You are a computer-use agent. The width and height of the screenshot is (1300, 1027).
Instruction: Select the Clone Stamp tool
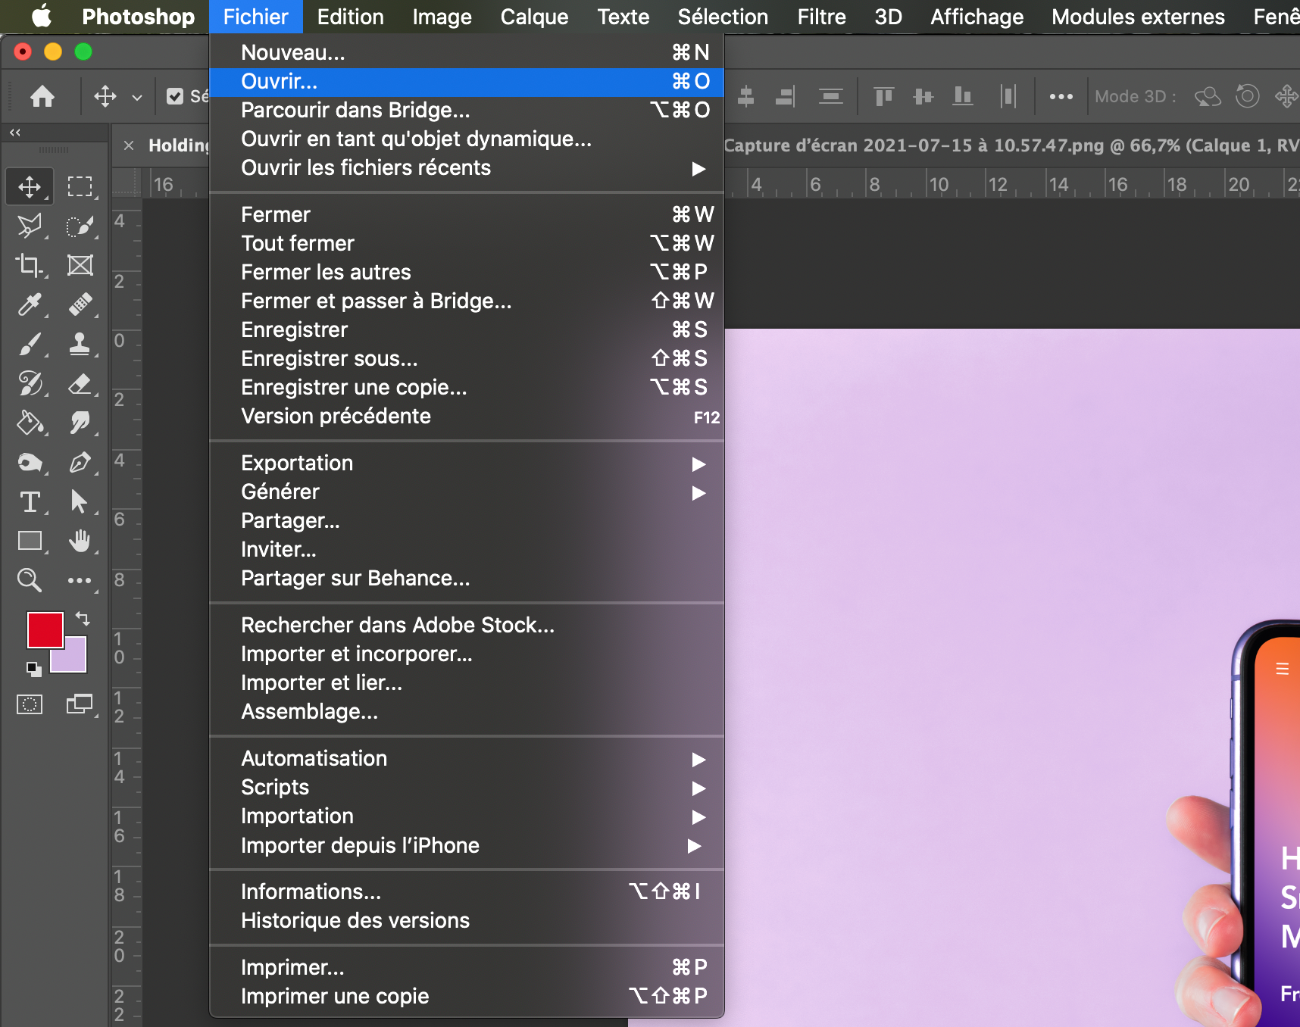click(80, 345)
